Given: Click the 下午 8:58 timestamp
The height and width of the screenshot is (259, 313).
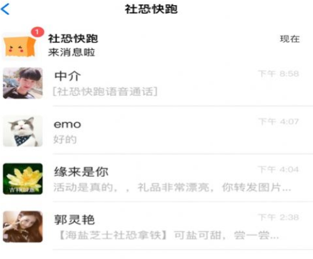Looking at the screenshot, I should (x=279, y=74).
